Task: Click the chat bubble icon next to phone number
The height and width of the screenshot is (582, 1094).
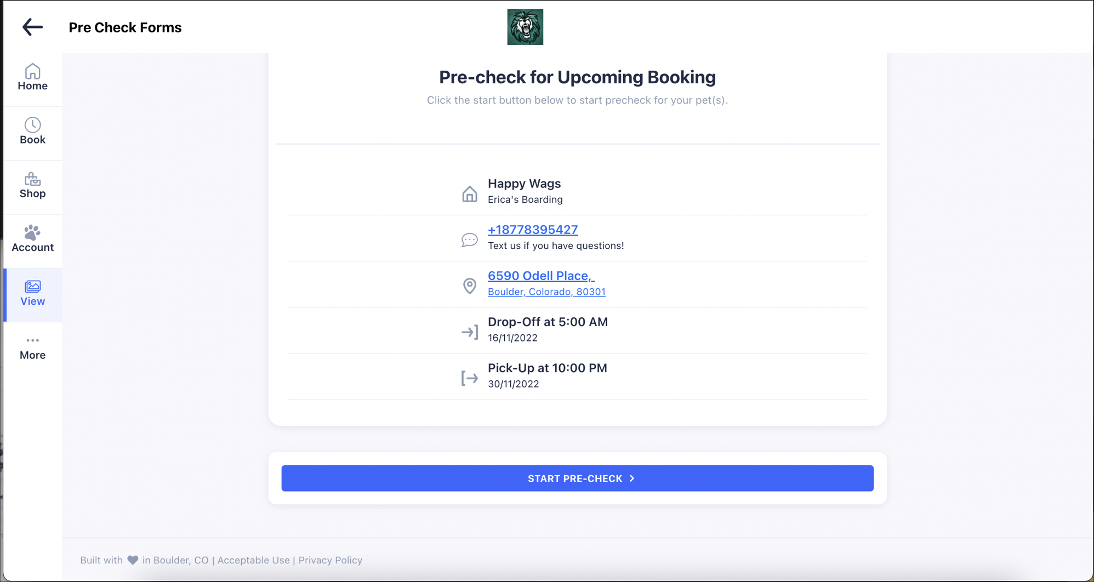Action: [469, 239]
